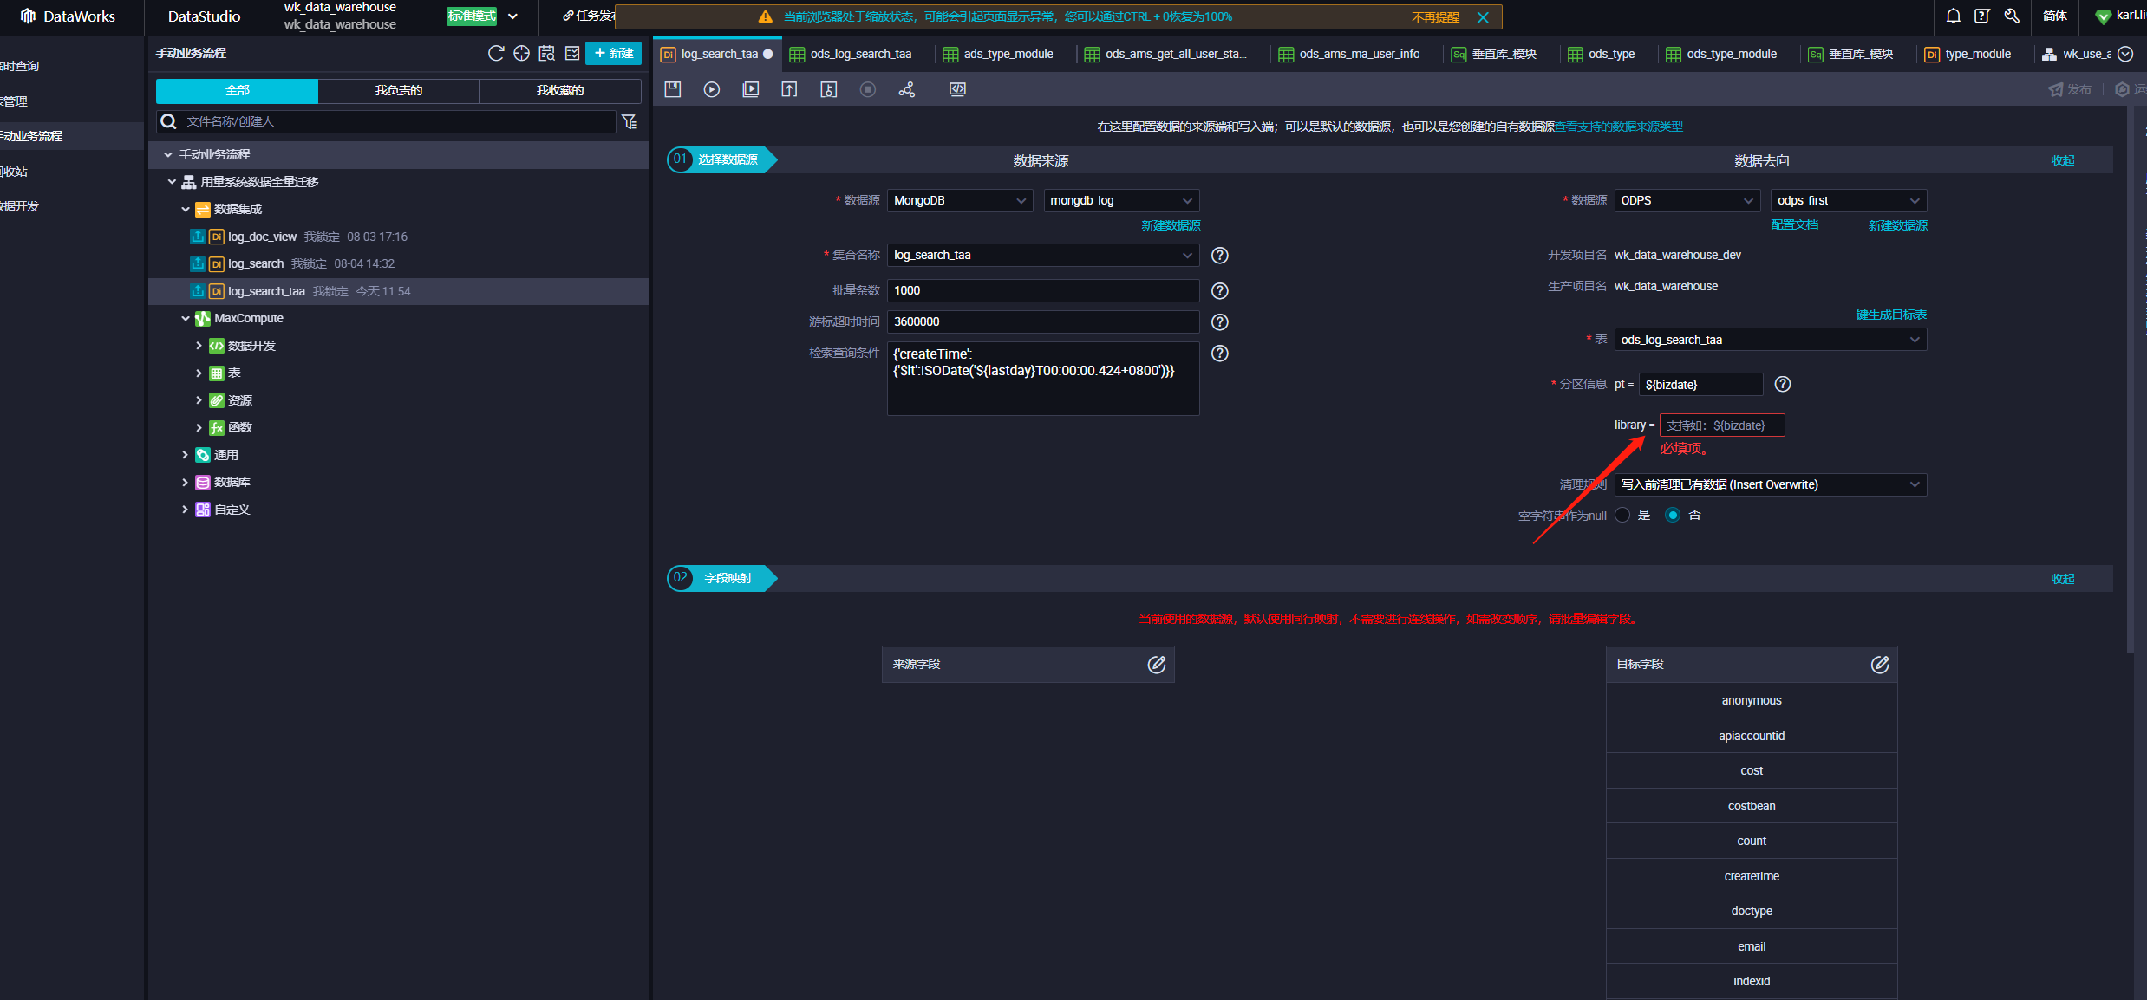Open notifications bell icon
2147x1000 pixels.
(x=1954, y=16)
